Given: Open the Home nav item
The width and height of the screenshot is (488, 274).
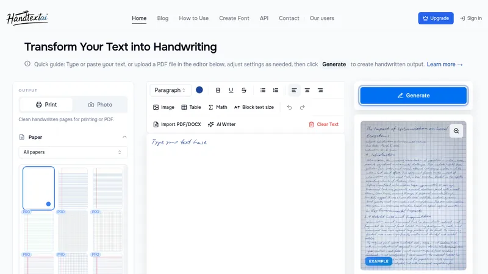Looking at the screenshot, I should pyautogui.click(x=139, y=18).
